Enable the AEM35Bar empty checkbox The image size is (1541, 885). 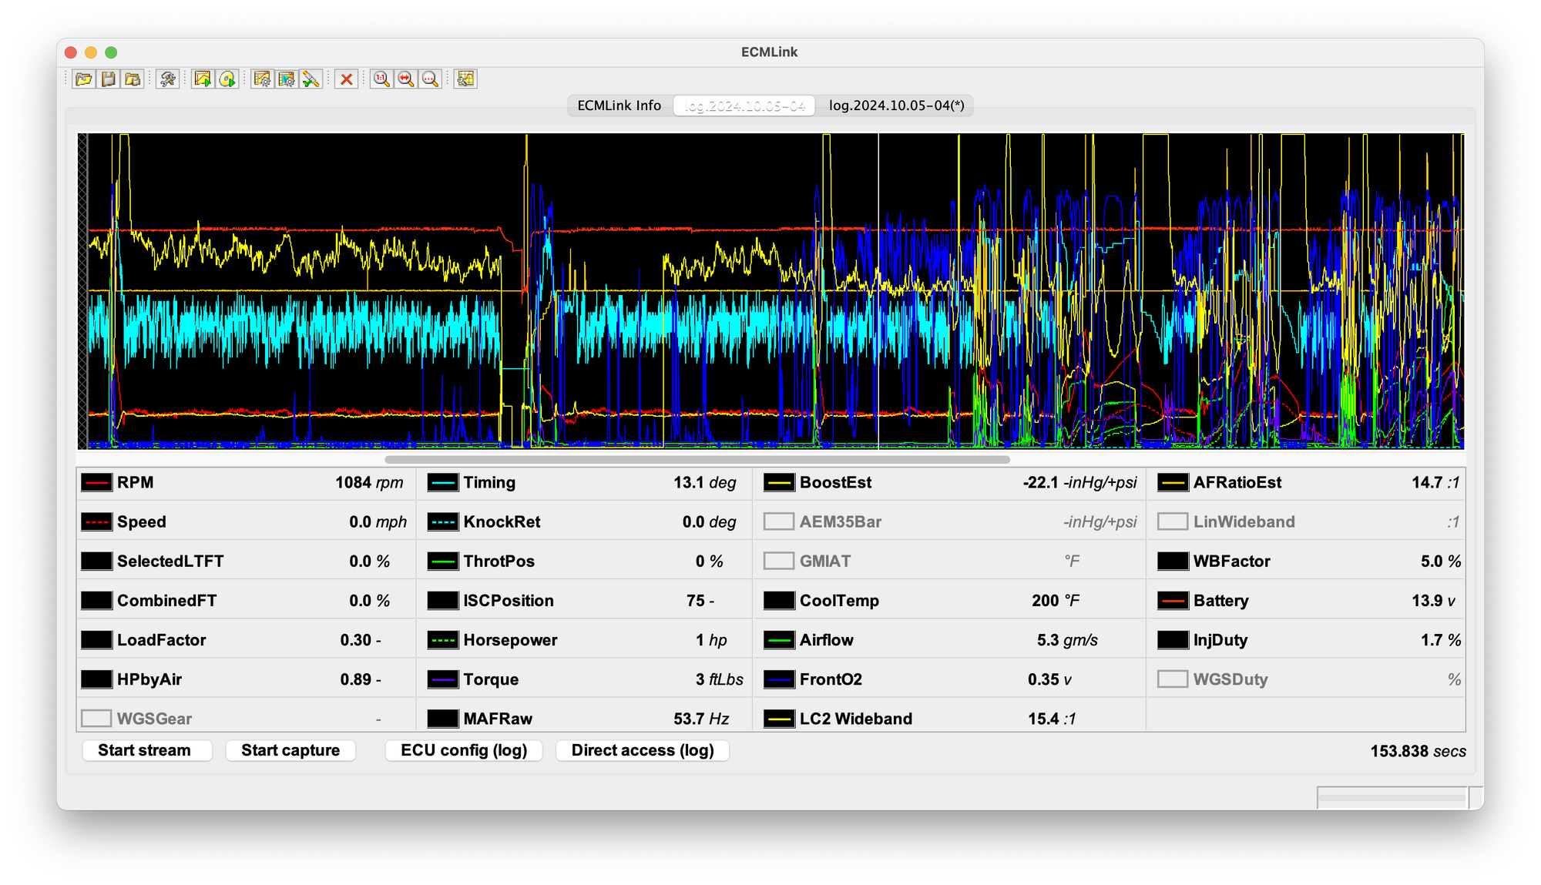tap(779, 522)
